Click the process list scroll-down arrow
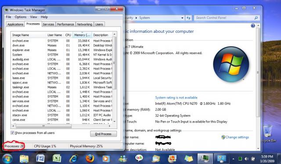Screen dimensions: 281x164 [x=115, y=121]
